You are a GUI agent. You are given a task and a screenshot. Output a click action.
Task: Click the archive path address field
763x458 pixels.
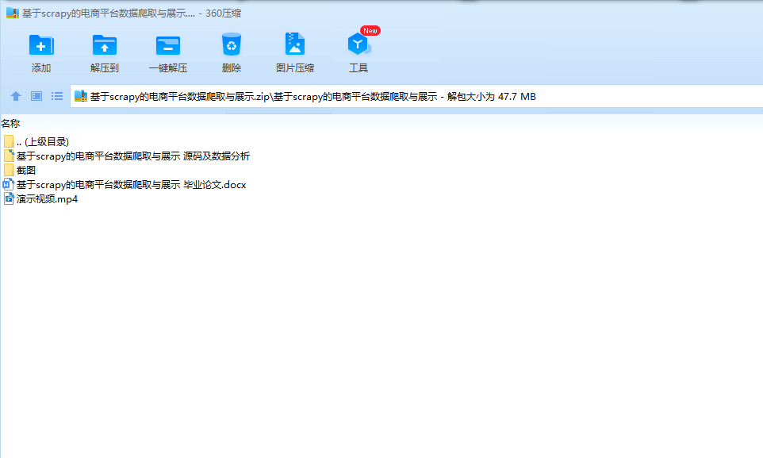(416, 96)
